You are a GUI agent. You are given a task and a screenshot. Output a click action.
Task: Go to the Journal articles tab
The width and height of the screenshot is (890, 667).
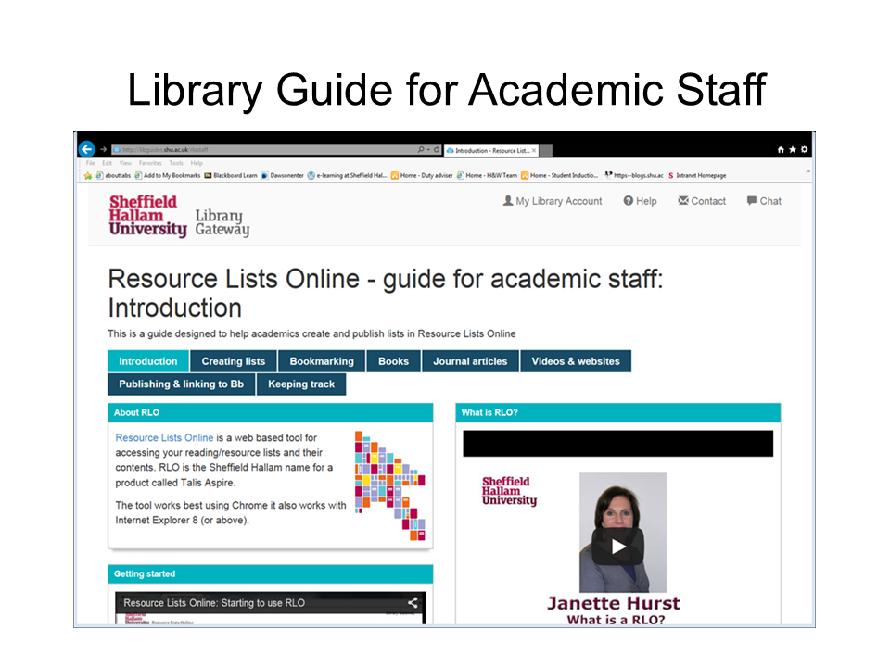(470, 361)
